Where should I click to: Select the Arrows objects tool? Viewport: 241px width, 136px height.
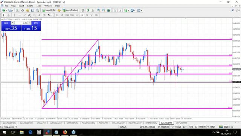(x=49, y=15)
